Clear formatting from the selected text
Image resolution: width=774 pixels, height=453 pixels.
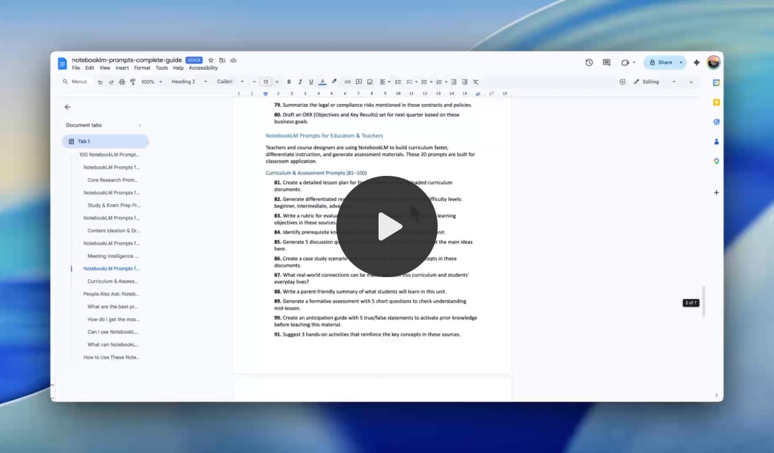[476, 82]
